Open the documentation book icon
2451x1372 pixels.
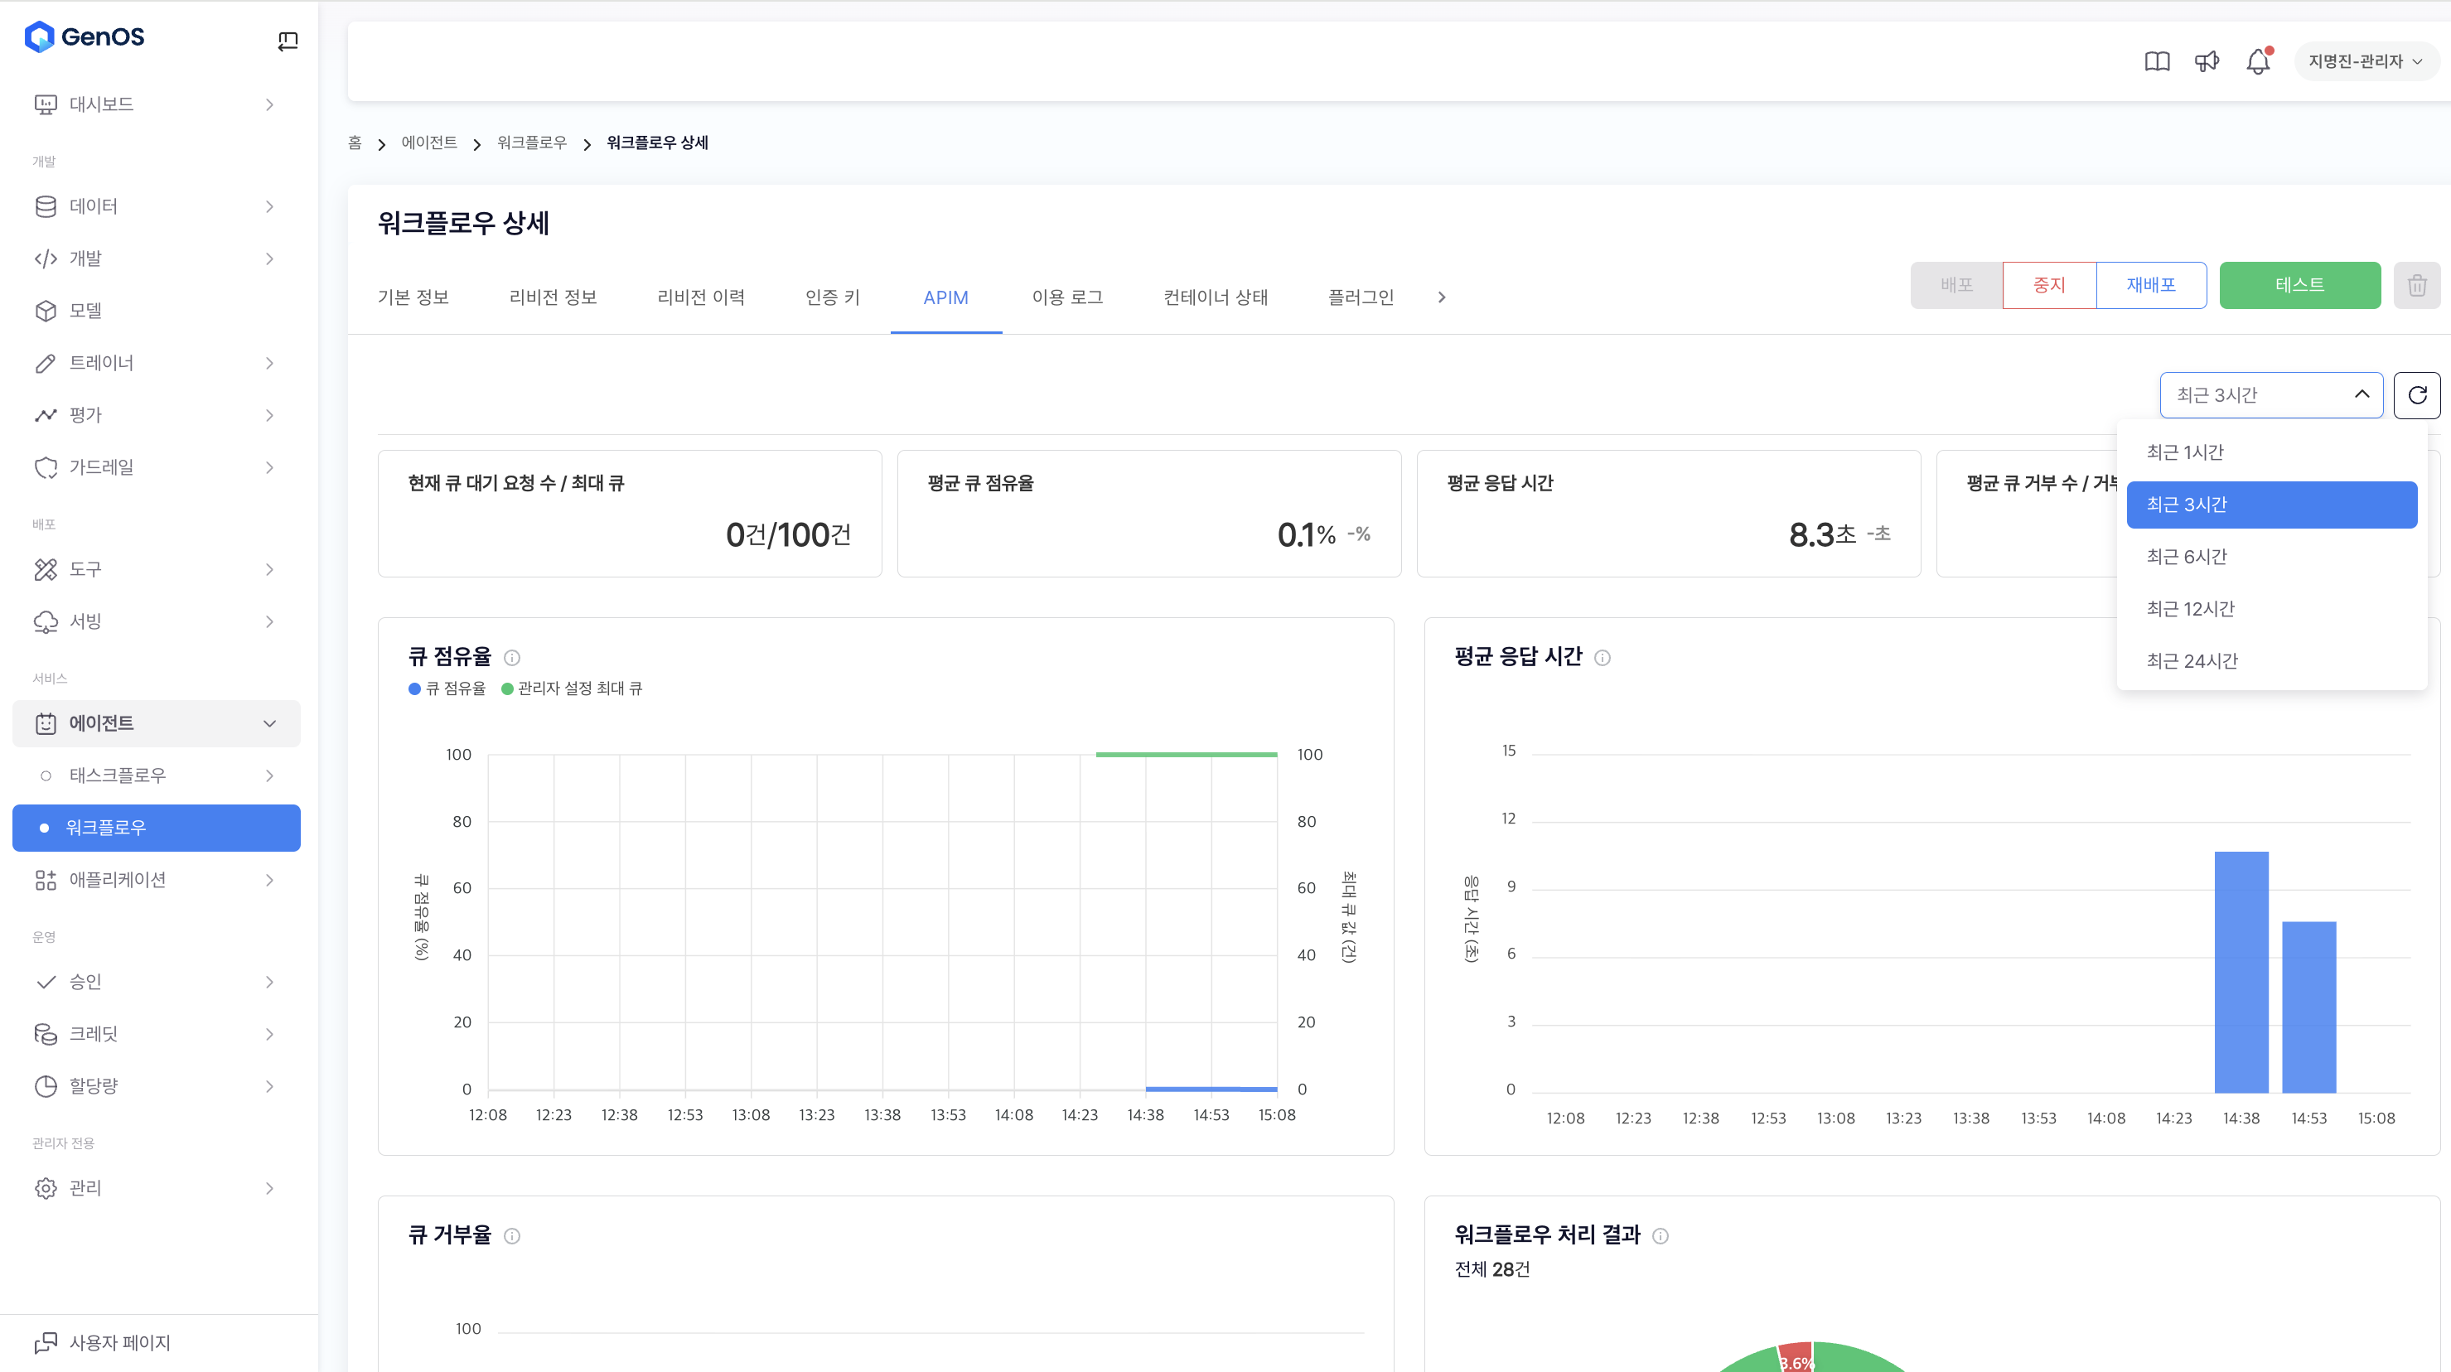(x=2157, y=62)
